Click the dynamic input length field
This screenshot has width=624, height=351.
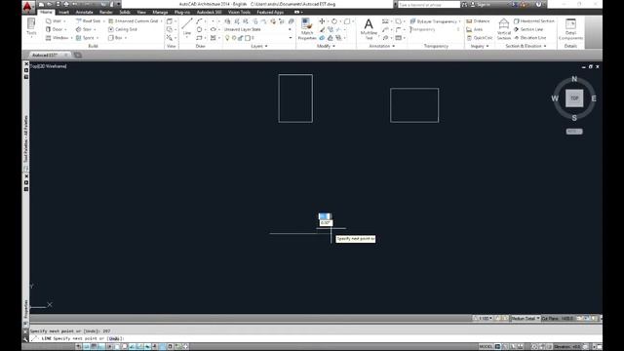click(325, 216)
